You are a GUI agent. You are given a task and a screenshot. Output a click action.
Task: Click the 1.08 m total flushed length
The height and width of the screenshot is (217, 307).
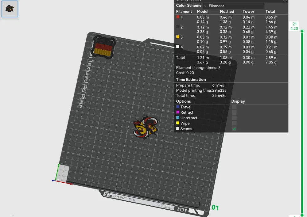[x=226, y=58]
